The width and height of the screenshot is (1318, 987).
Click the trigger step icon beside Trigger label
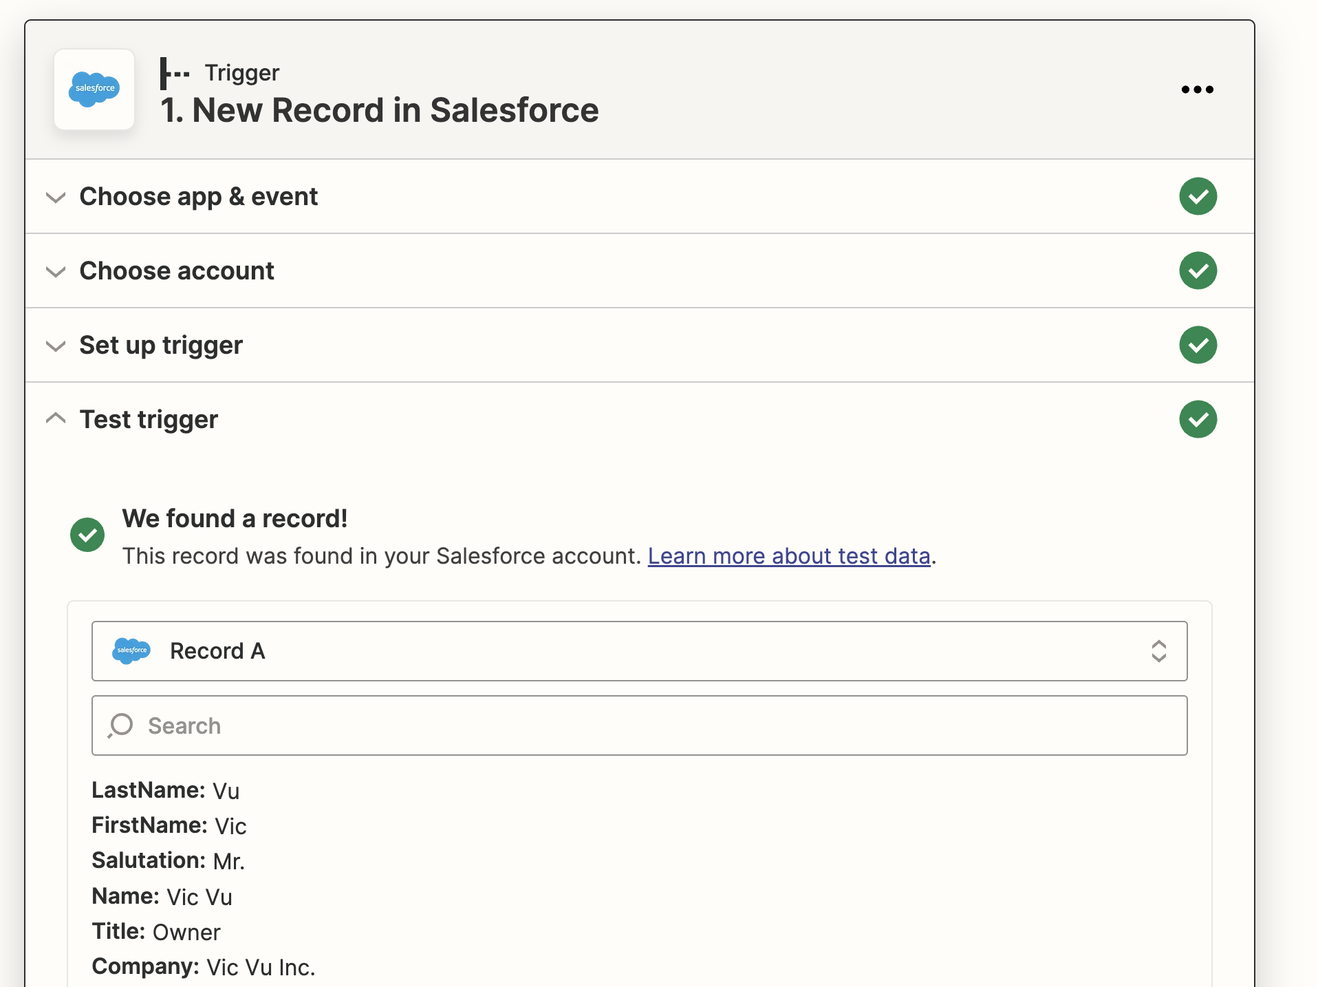point(175,73)
